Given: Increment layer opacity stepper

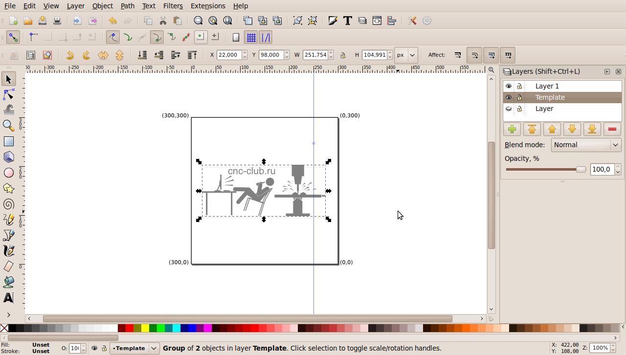Looking at the screenshot, I should pyautogui.click(x=618, y=167).
